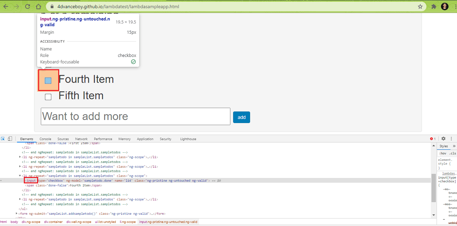
Task: Tick the Fifth Item checkbox
Action: (48, 97)
